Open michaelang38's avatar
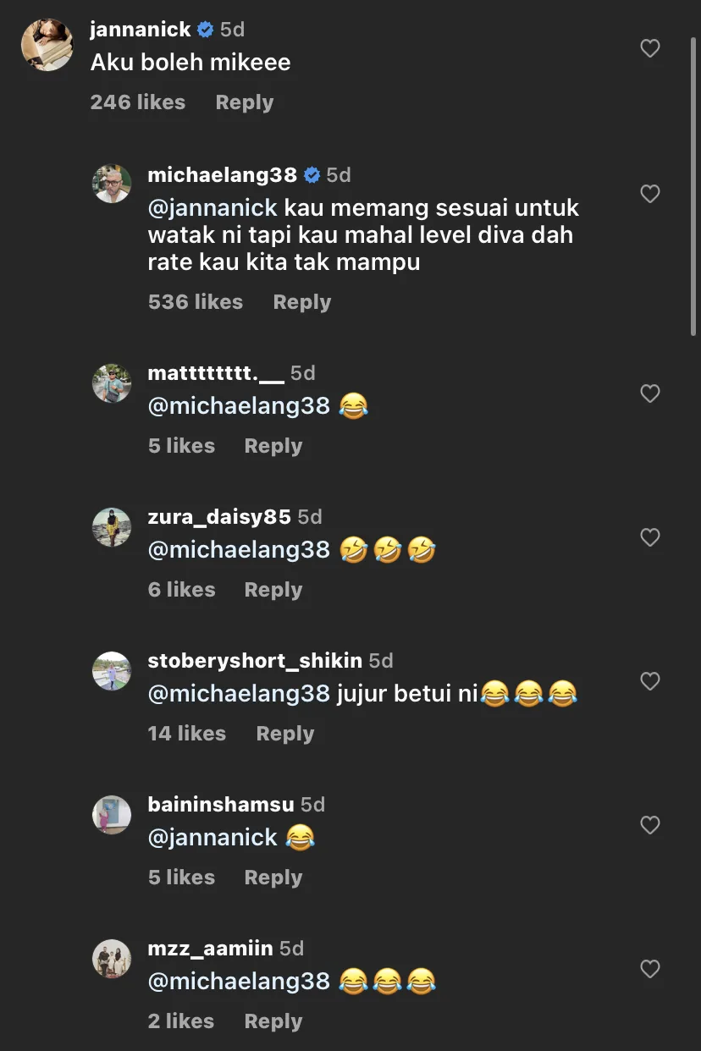Screen dimensions: 701x1051 click(x=112, y=184)
